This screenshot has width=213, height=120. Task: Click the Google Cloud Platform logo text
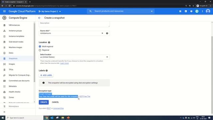tap(22, 11)
